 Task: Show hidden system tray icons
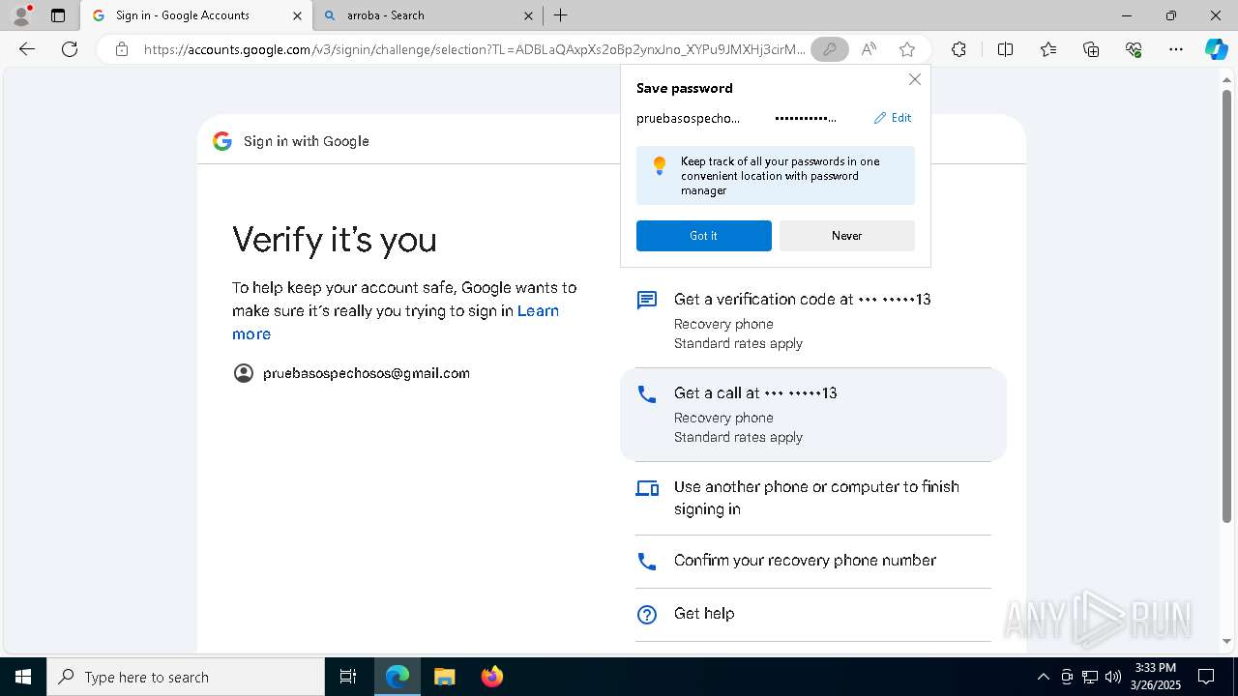click(x=1043, y=677)
